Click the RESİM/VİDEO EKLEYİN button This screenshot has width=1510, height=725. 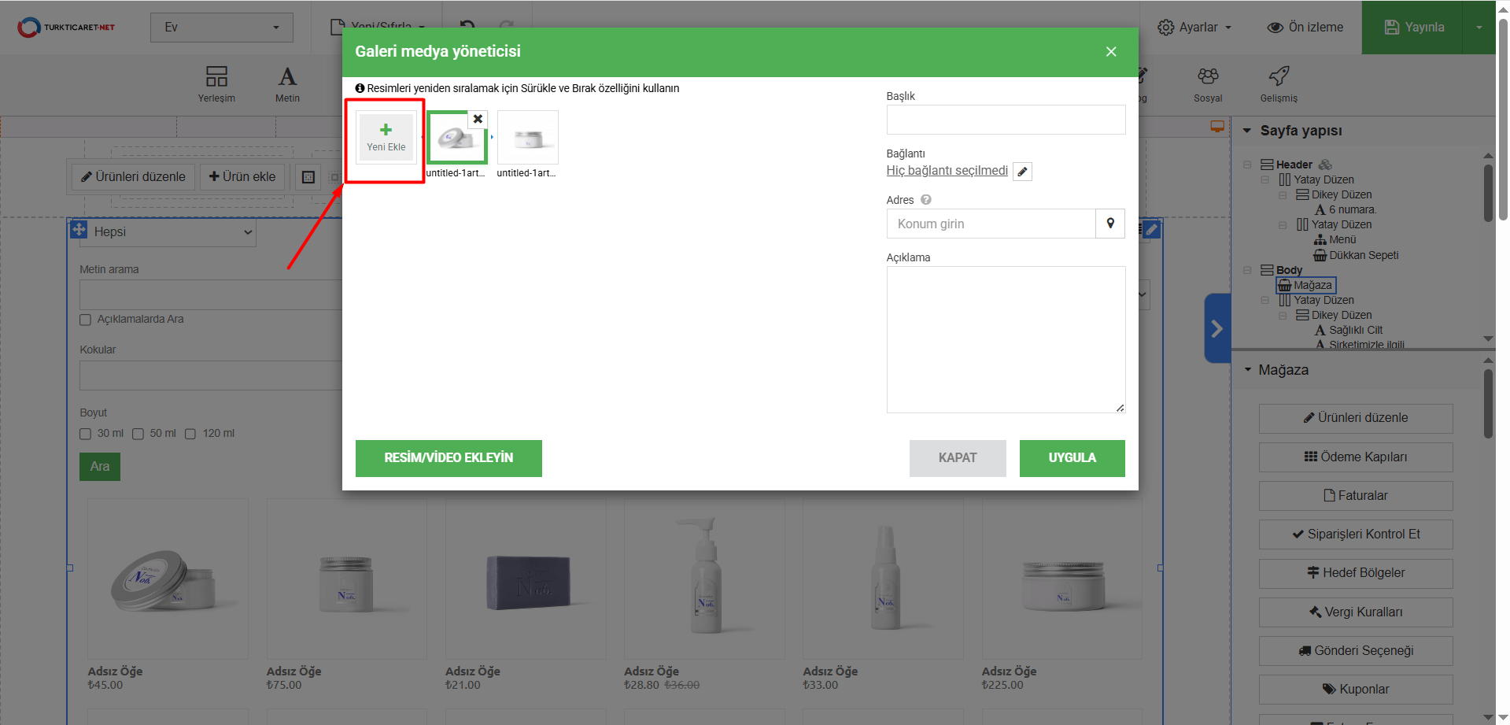point(449,458)
